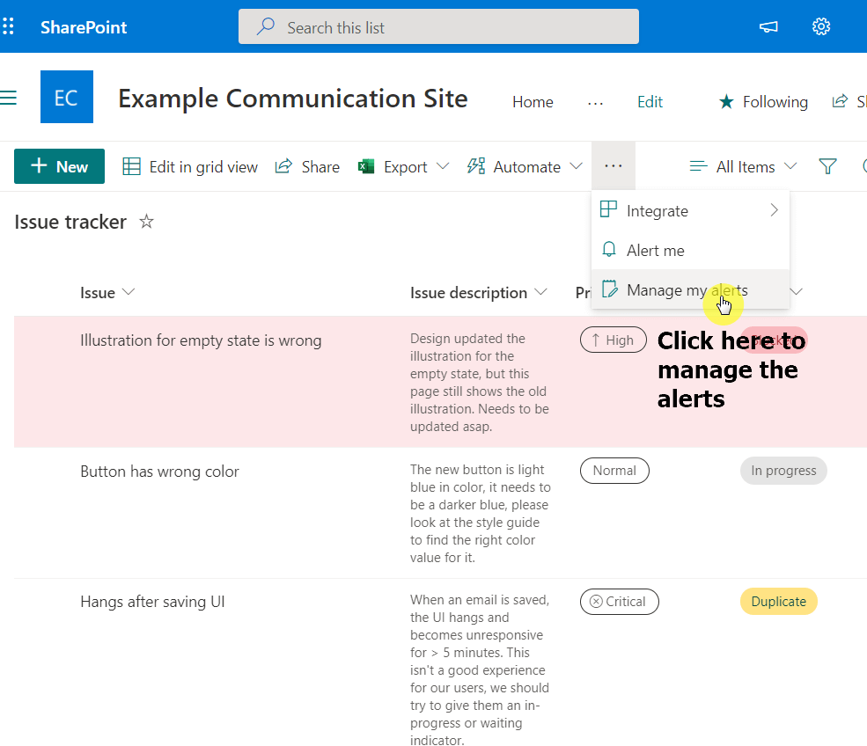Open the site navigation overflow ellipsis
Image resolution: width=867 pixels, height=746 pixels.
596,103
